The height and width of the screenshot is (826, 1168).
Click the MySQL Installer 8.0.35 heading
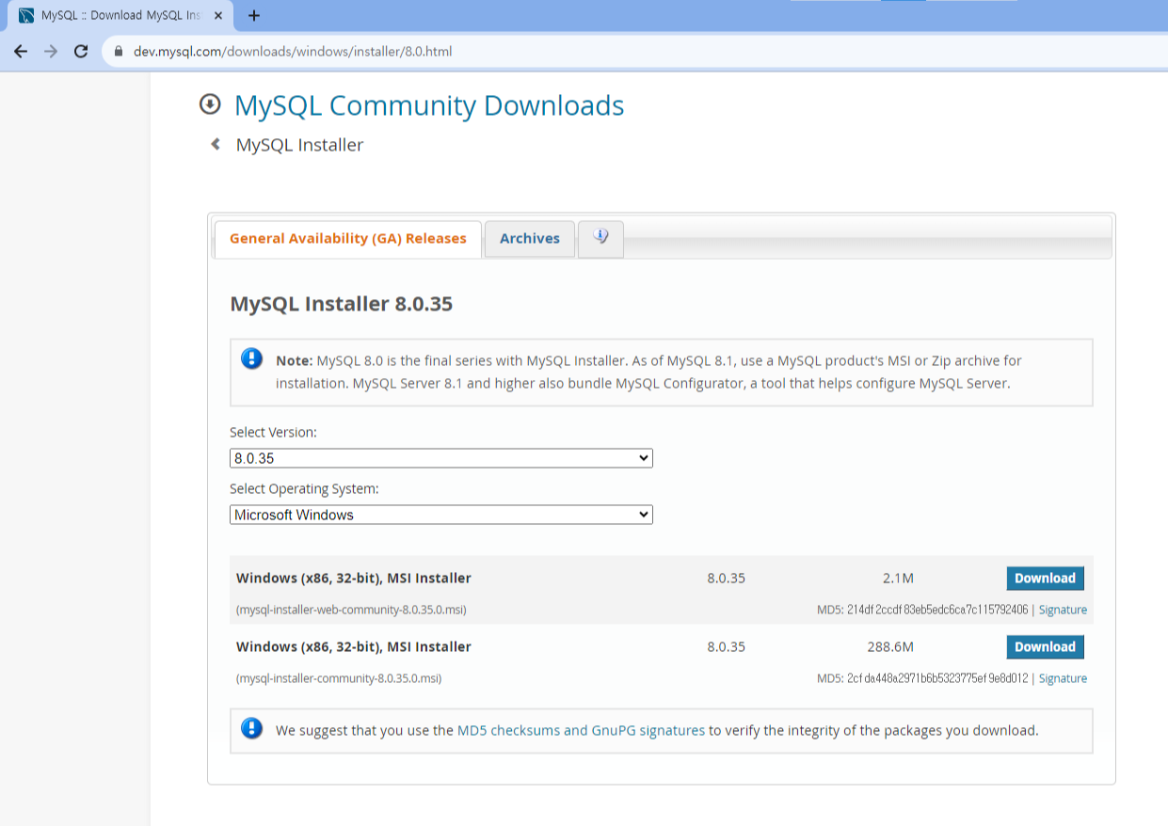point(342,304)
